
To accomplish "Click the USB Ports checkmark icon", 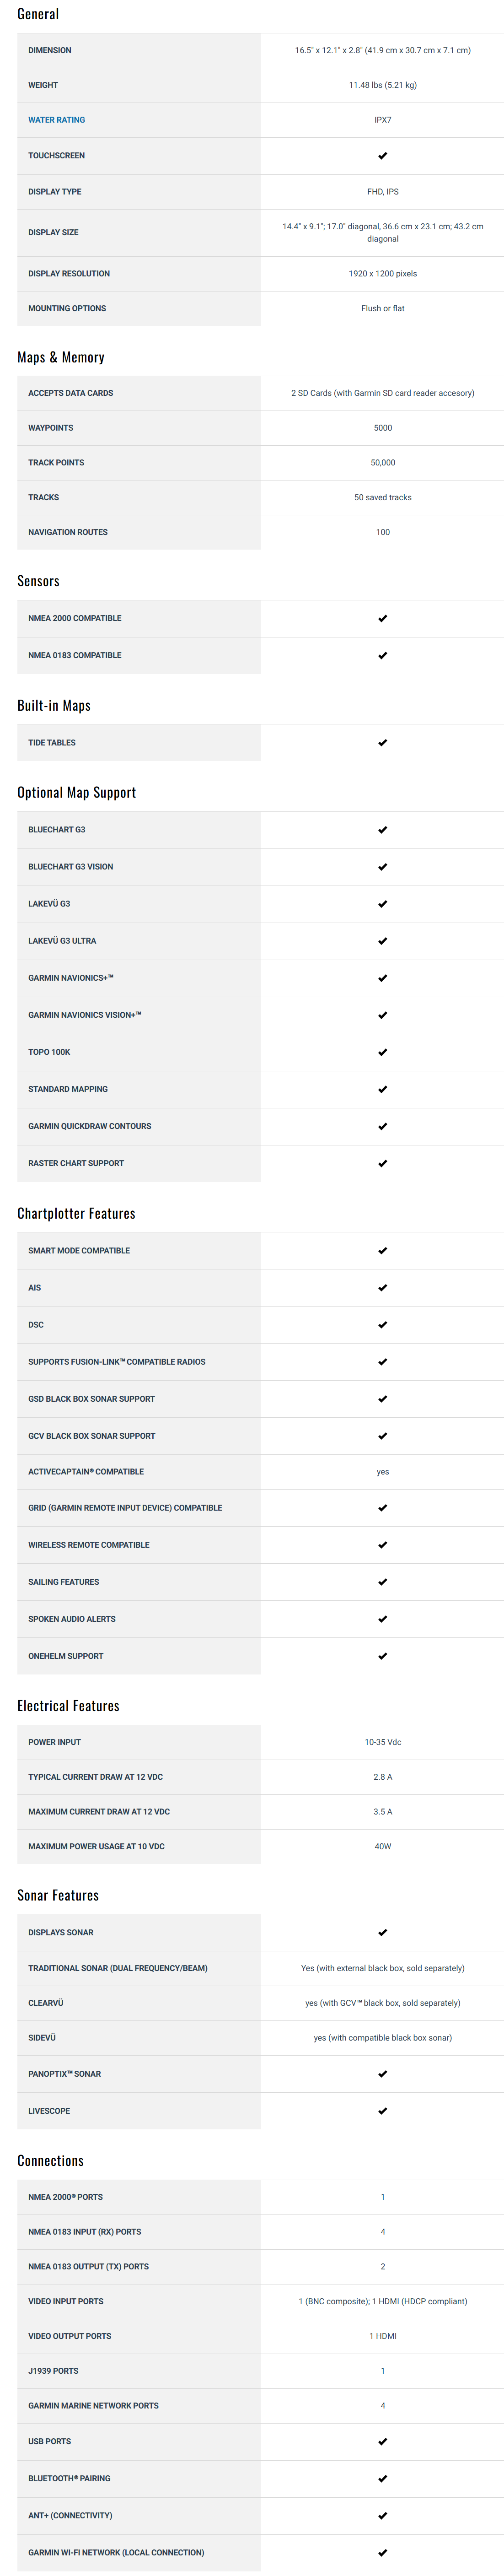I will coord(383,2441).
